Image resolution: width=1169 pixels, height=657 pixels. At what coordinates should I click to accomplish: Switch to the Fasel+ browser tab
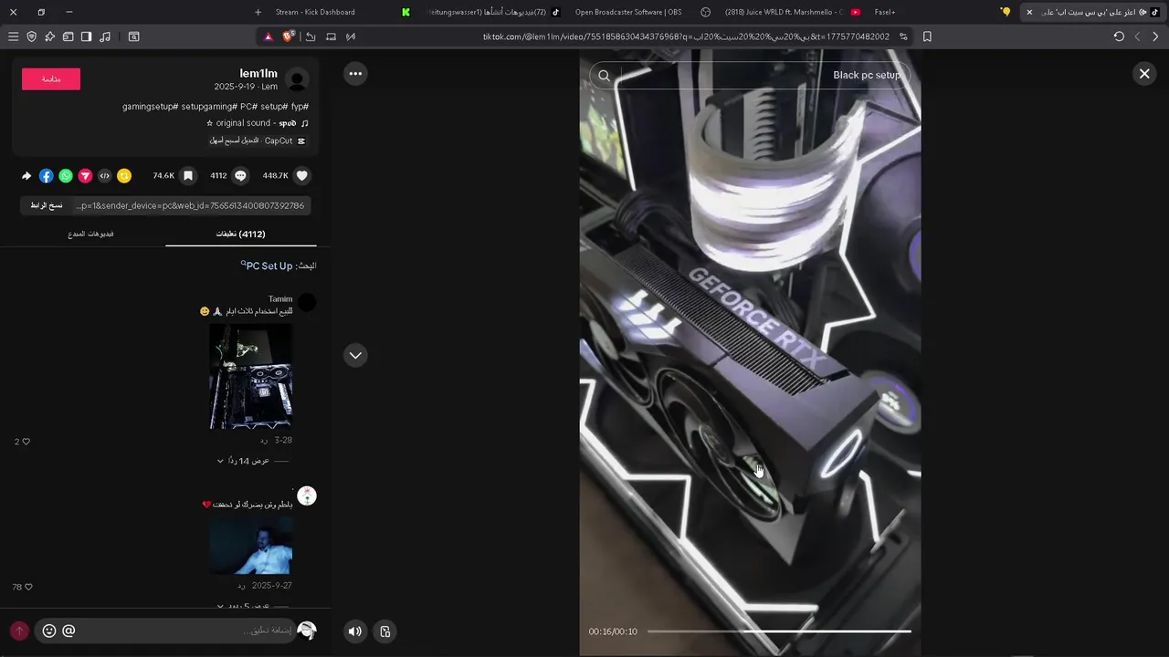[x=885, y=12]
